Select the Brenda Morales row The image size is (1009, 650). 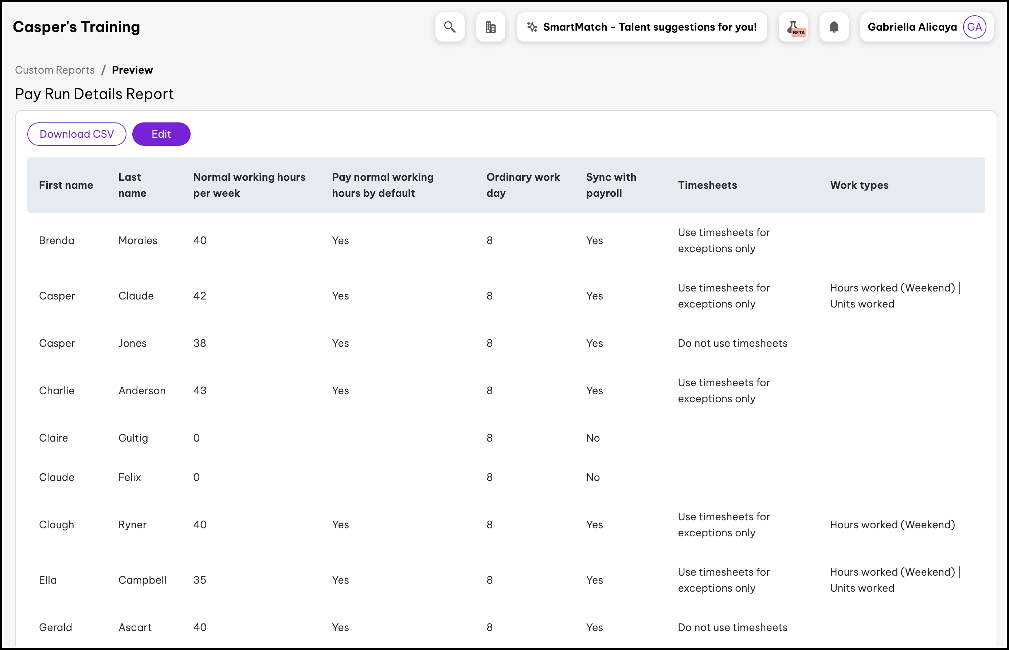pos(56,240)
